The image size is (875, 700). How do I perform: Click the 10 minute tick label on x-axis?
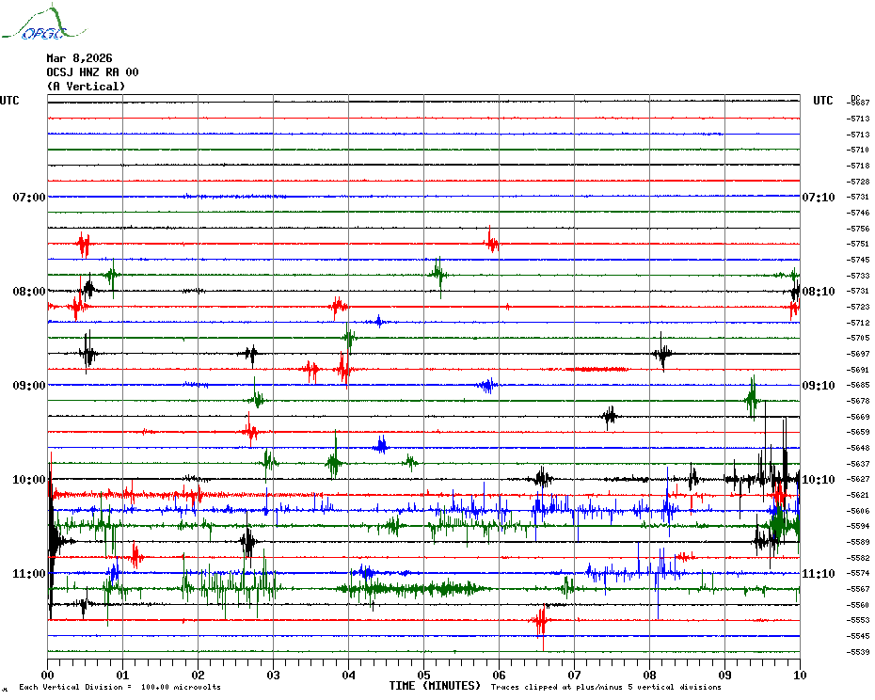coord(800,675)
